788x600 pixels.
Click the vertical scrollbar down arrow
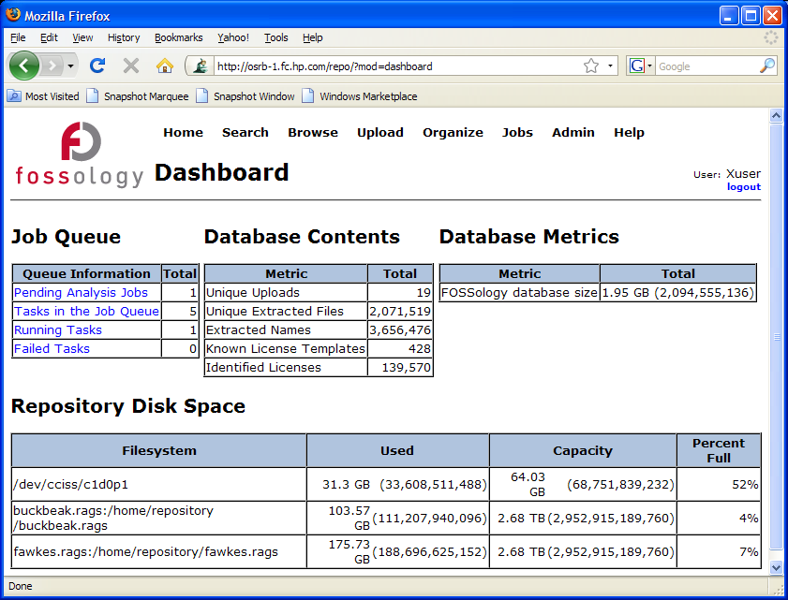click(776, 567)
